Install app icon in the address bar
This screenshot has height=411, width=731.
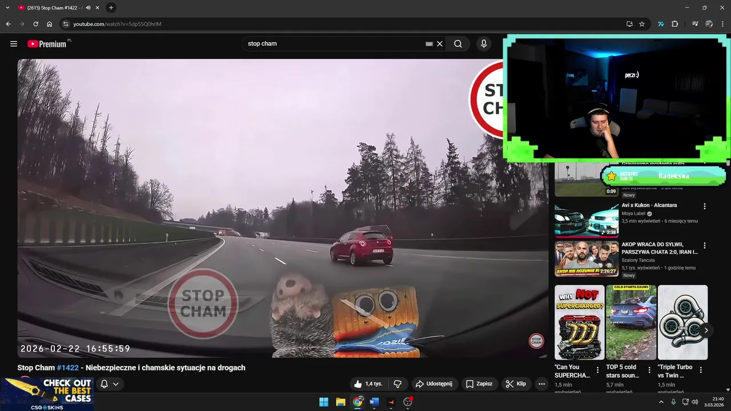pos(629,24)
